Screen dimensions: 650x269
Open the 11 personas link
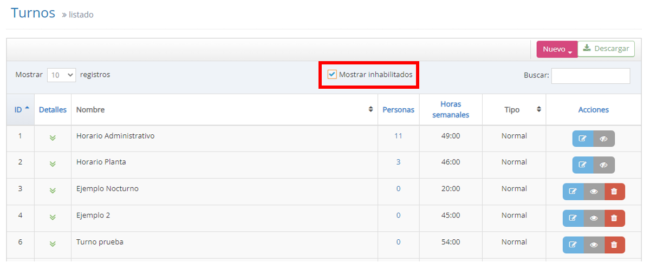(398, 136)
